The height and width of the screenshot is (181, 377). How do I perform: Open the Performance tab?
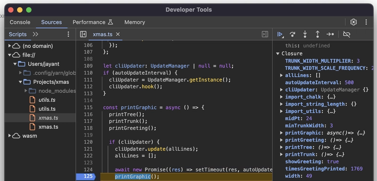pos(89,22)
